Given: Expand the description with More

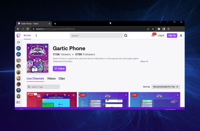Looking at the screenshot, I should (144, 62).
